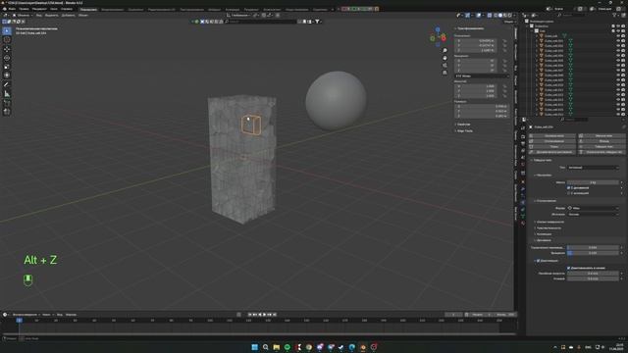Toggle the rigid body Animated checkbox
The image size is (628, 353).
(569, 193)
